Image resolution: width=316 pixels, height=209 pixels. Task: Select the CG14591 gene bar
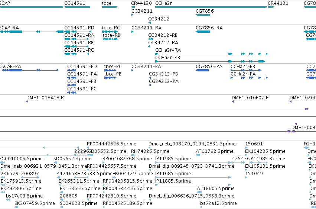pos(77,7)
